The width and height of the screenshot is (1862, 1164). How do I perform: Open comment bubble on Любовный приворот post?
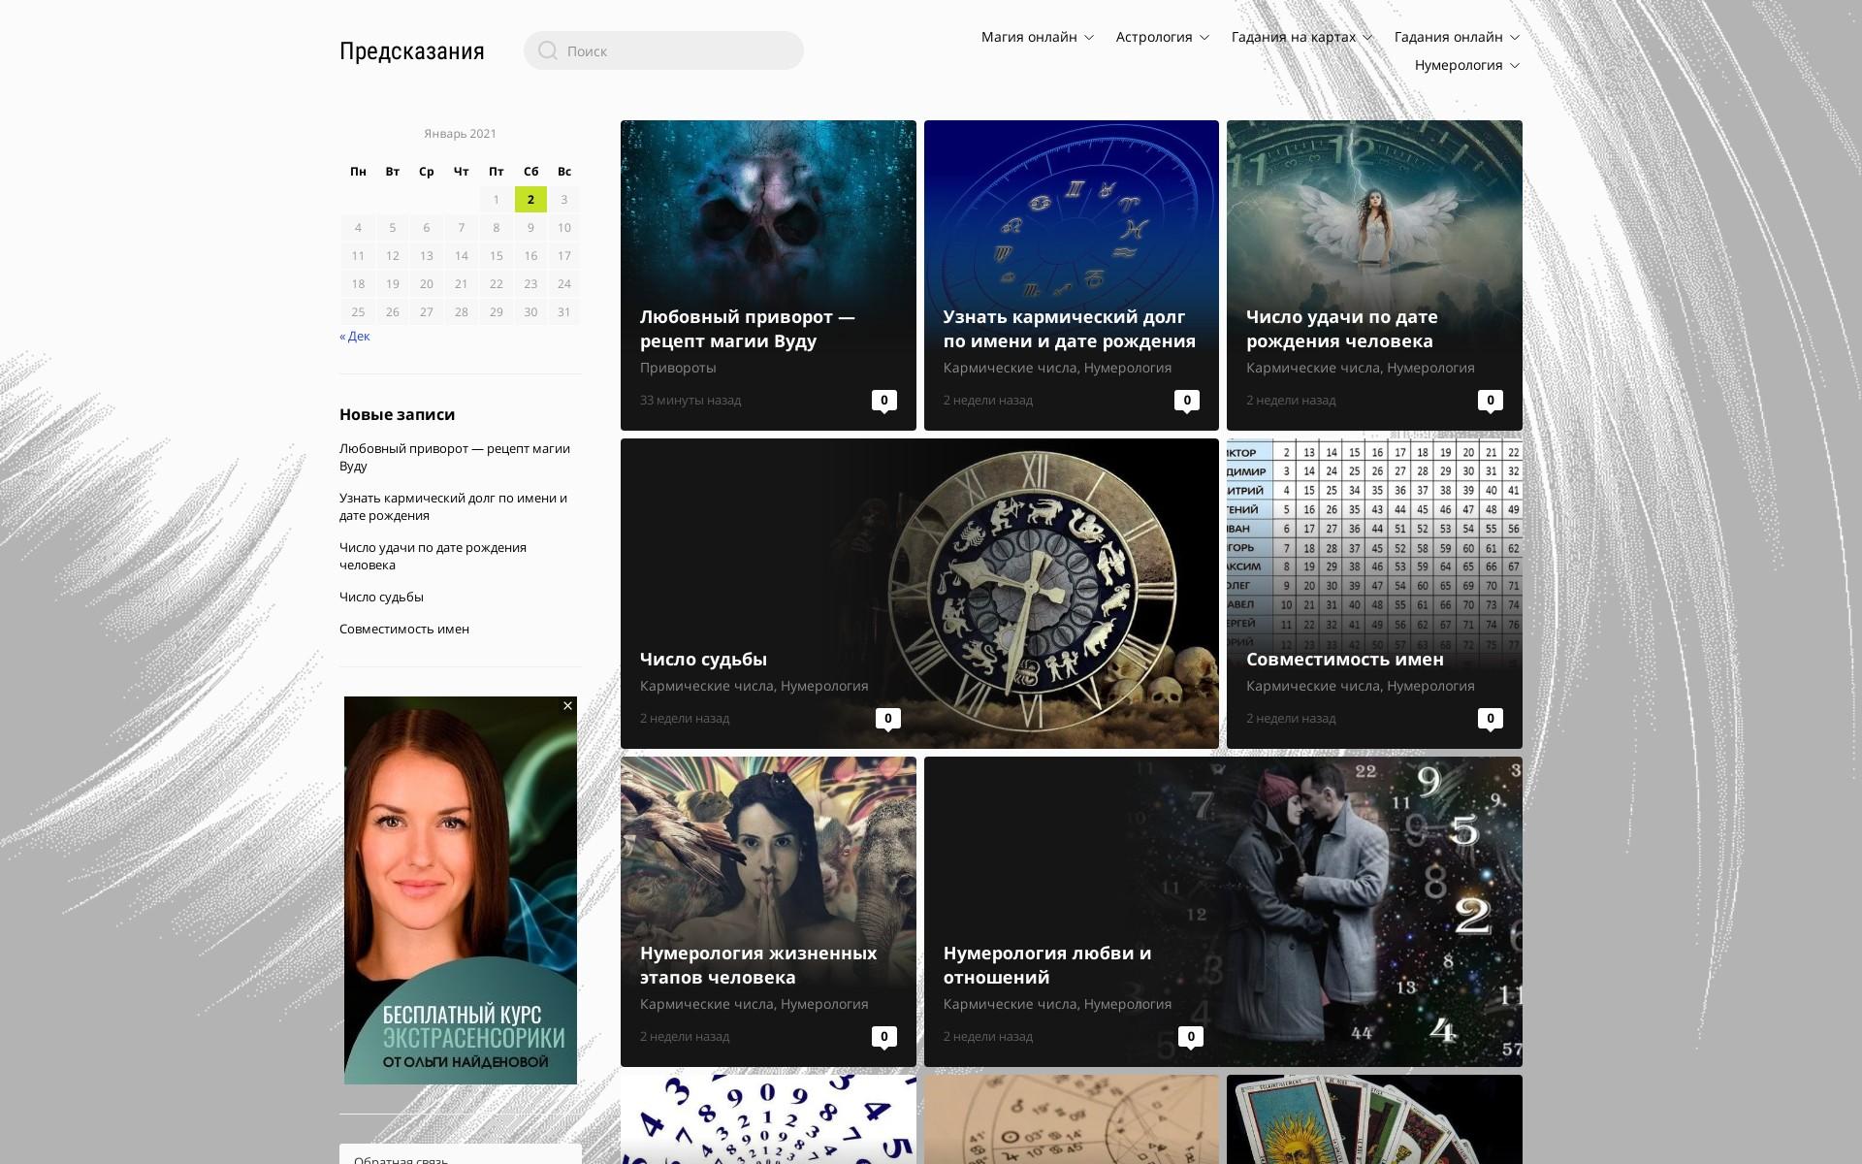click(883, 400)
